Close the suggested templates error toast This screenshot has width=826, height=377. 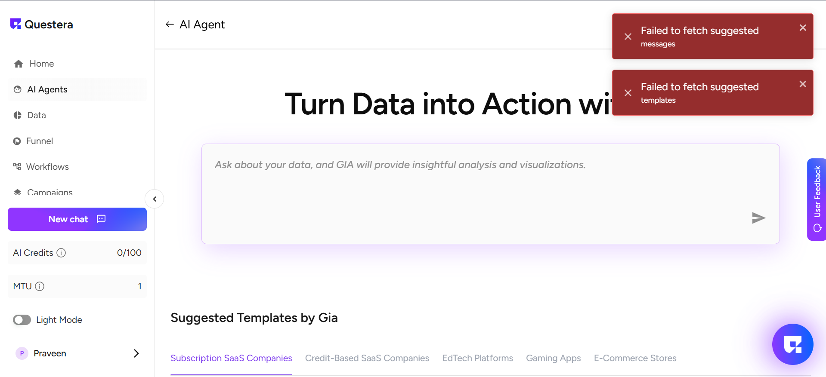(803, 84)
